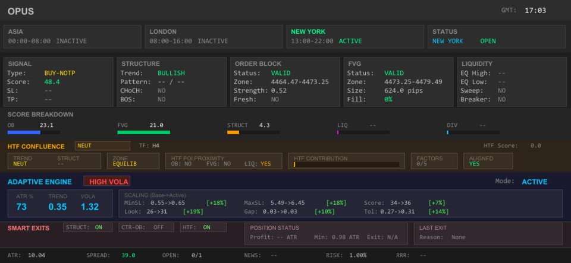Open the ZONE EQUILIB box
Screen dimensions: 571x263
[133, 161]
